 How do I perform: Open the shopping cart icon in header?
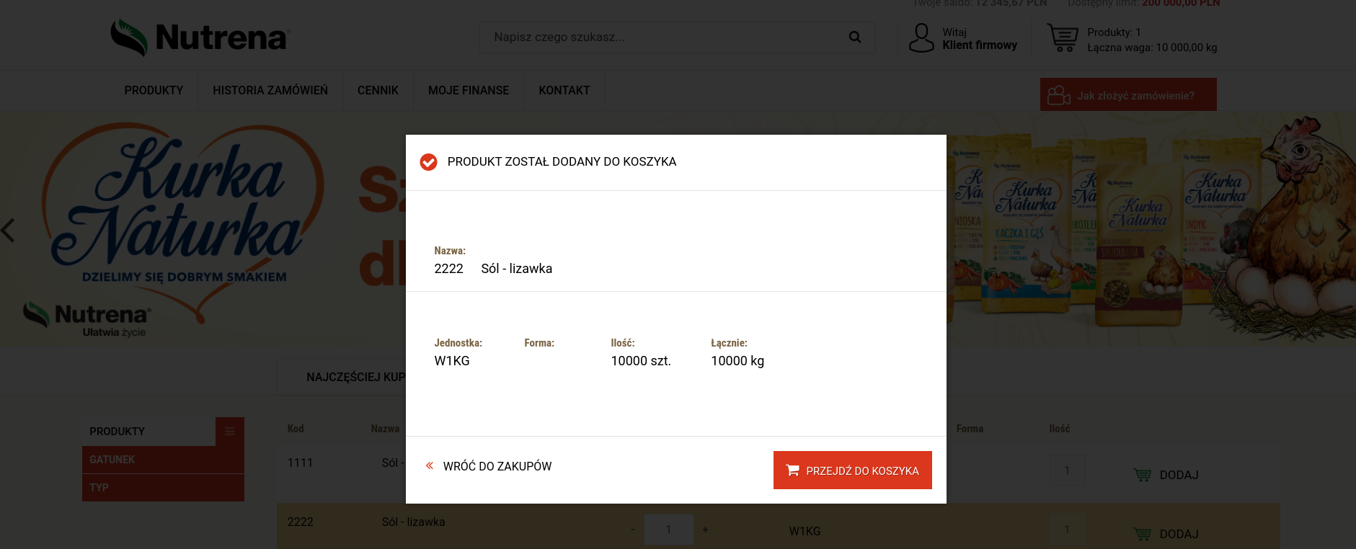(x=1063, y=38)
